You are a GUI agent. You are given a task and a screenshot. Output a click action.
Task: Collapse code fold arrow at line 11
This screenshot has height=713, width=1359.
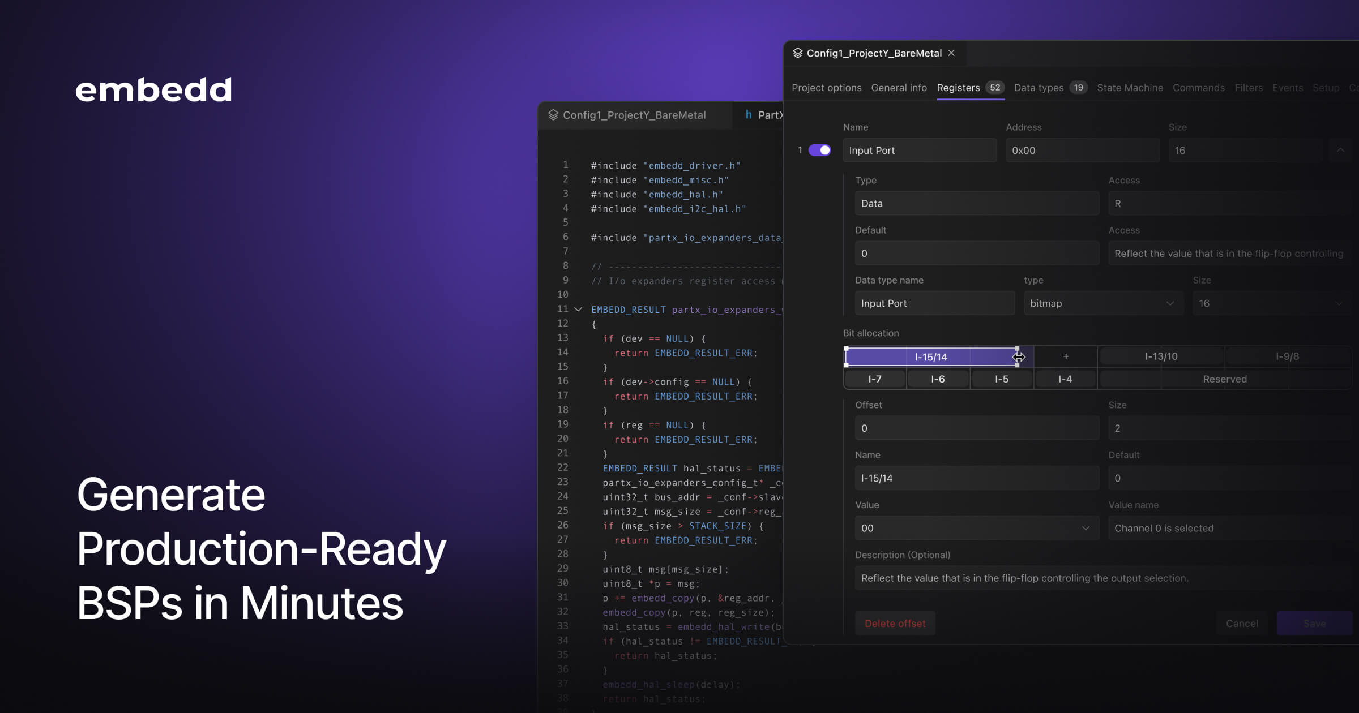point(578,310)
